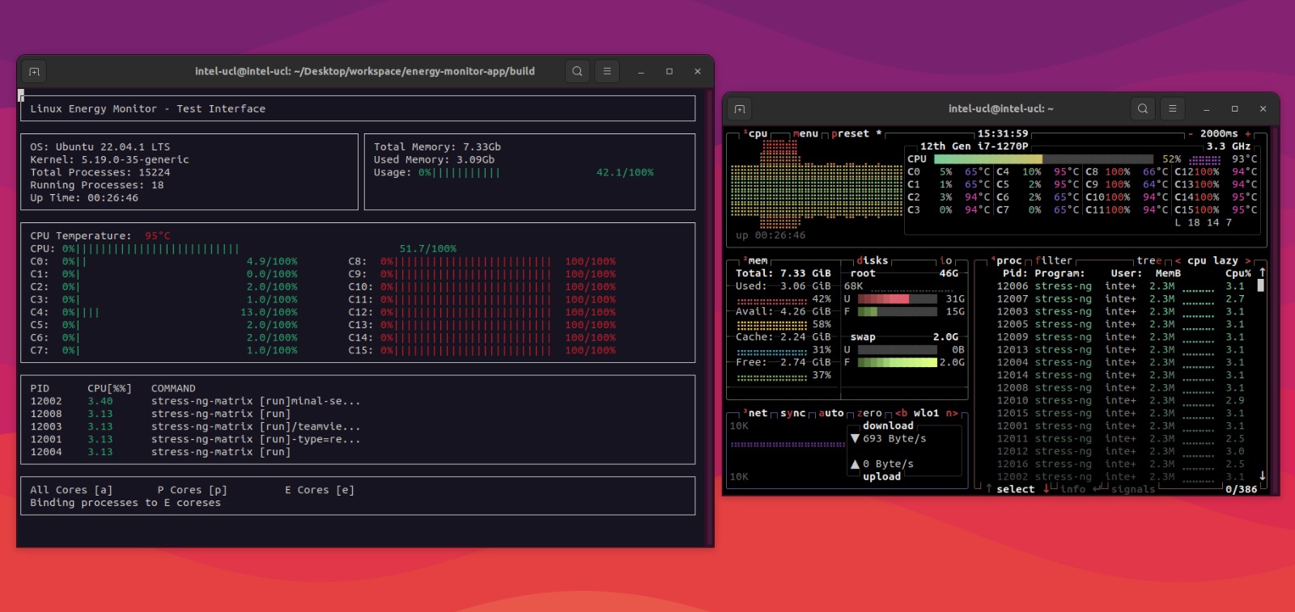Click PID 12008 row in Energy Monitor
This screenshot has width=1295, height=612.
click(x=160, y=414)
